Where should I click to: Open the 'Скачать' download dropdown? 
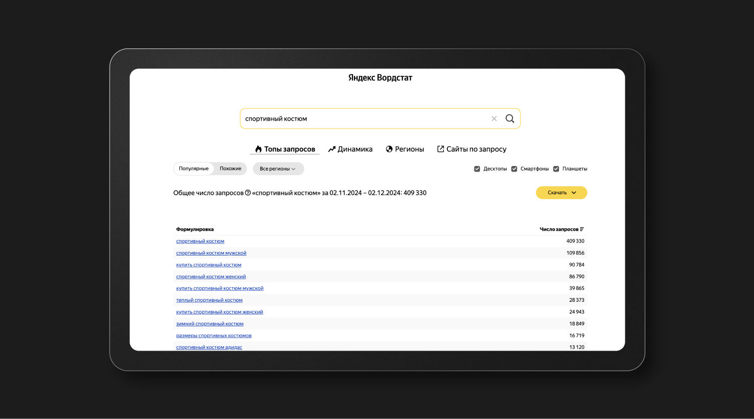(x=561, y=193)
